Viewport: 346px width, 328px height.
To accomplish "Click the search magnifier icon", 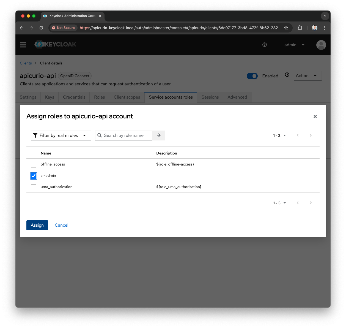I will [x=100, y=135].
